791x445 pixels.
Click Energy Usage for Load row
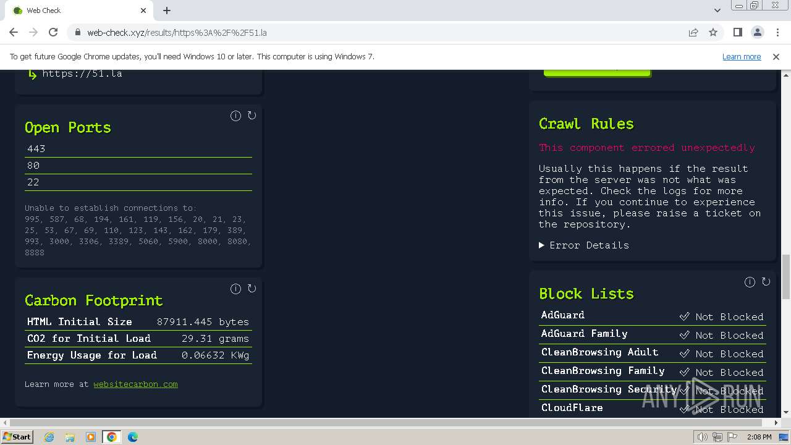tap(138, 355)
